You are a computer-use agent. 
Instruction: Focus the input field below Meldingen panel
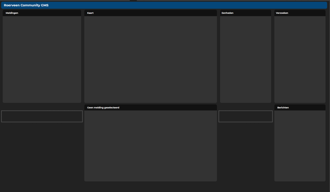pos(42,116)
